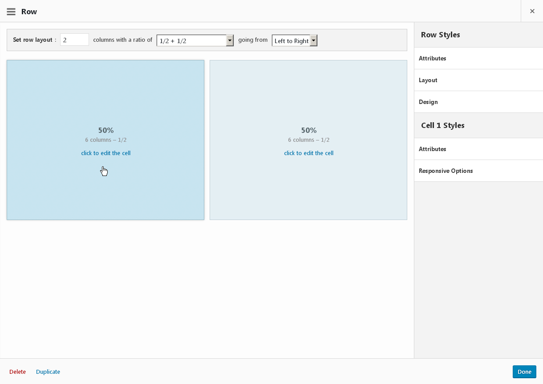The height and width of the screenshot is (384, 543).
Task: Click 'click to edit the cell' in first cell
Action: click(106, 153)
